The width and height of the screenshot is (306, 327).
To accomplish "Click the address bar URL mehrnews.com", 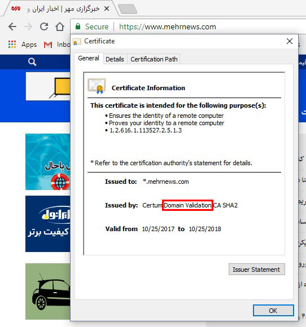I will tap(168, 26).
